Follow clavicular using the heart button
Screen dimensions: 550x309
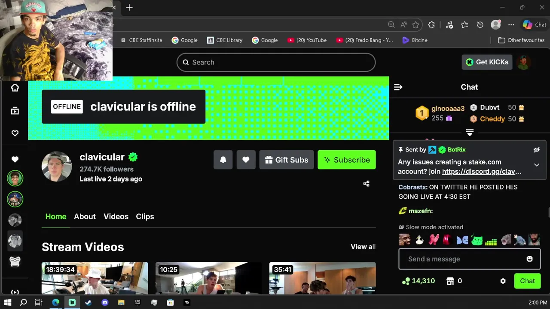(x=246, y=160)
